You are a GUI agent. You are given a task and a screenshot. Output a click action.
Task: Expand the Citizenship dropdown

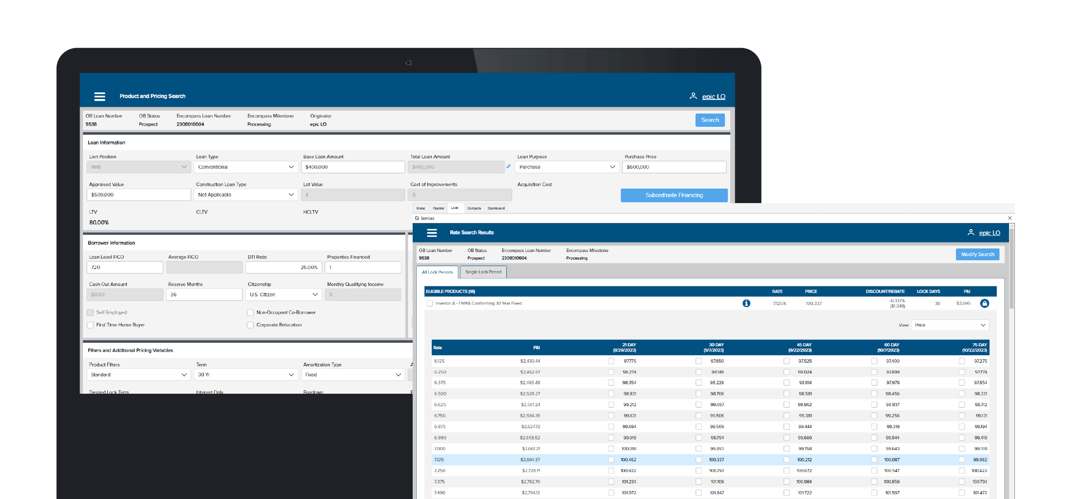(x=283, y=295)
